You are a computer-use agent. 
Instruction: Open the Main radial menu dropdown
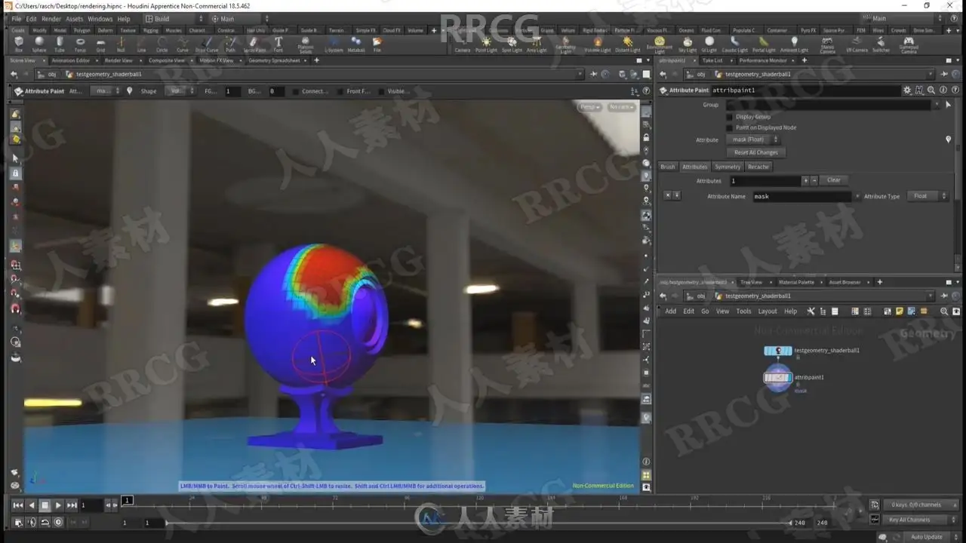pyautogui.click(x=240, y=19)
